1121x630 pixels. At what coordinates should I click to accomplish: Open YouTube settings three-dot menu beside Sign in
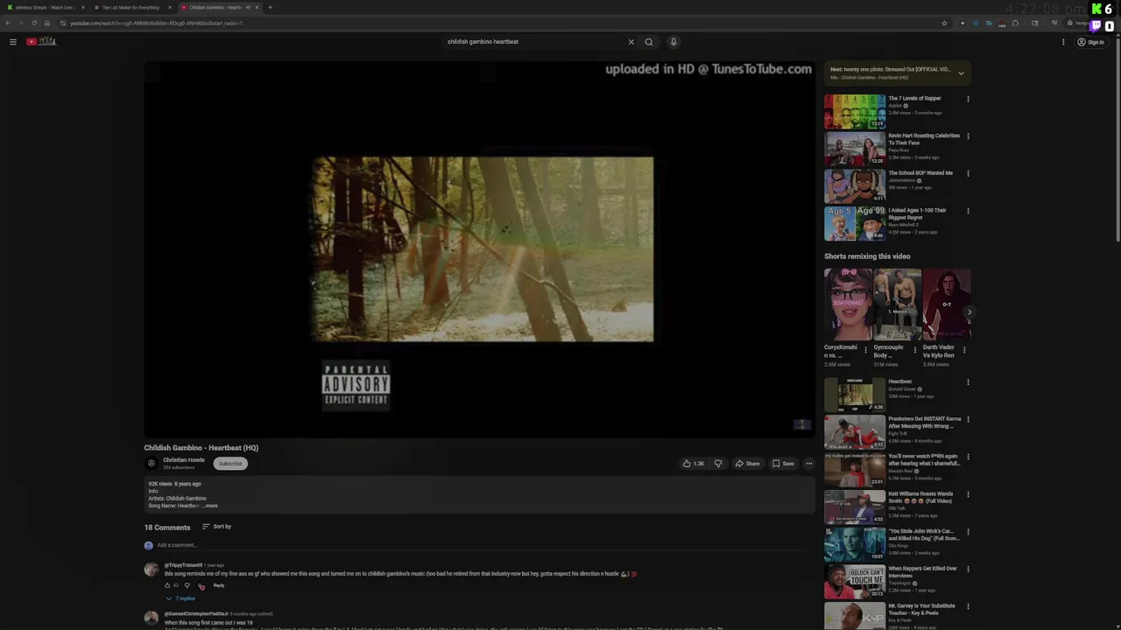pyautogui.click(x=1063, y=42)
